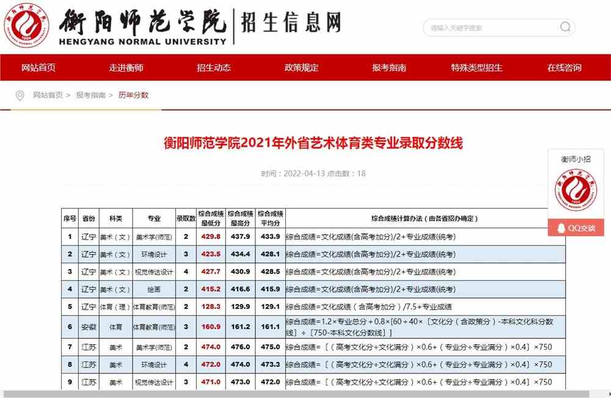Screen dimensions: 611x398
Task: Click the 历年分数 breadcrumb link
Action: tap(133, 95)
